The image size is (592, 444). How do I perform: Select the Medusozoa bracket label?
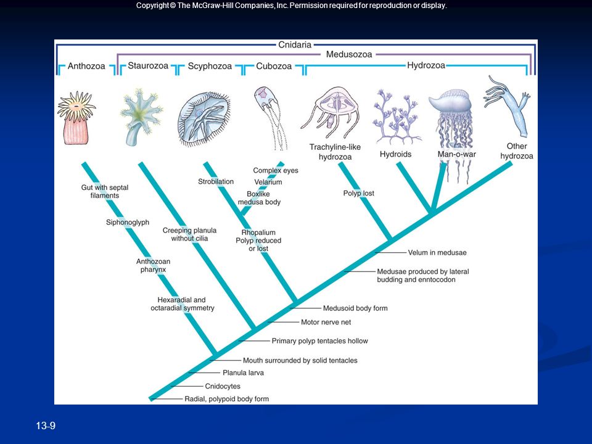349,54
